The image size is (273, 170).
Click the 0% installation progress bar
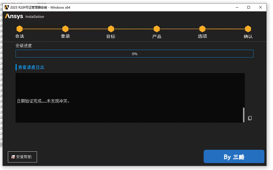pos(134,54)
